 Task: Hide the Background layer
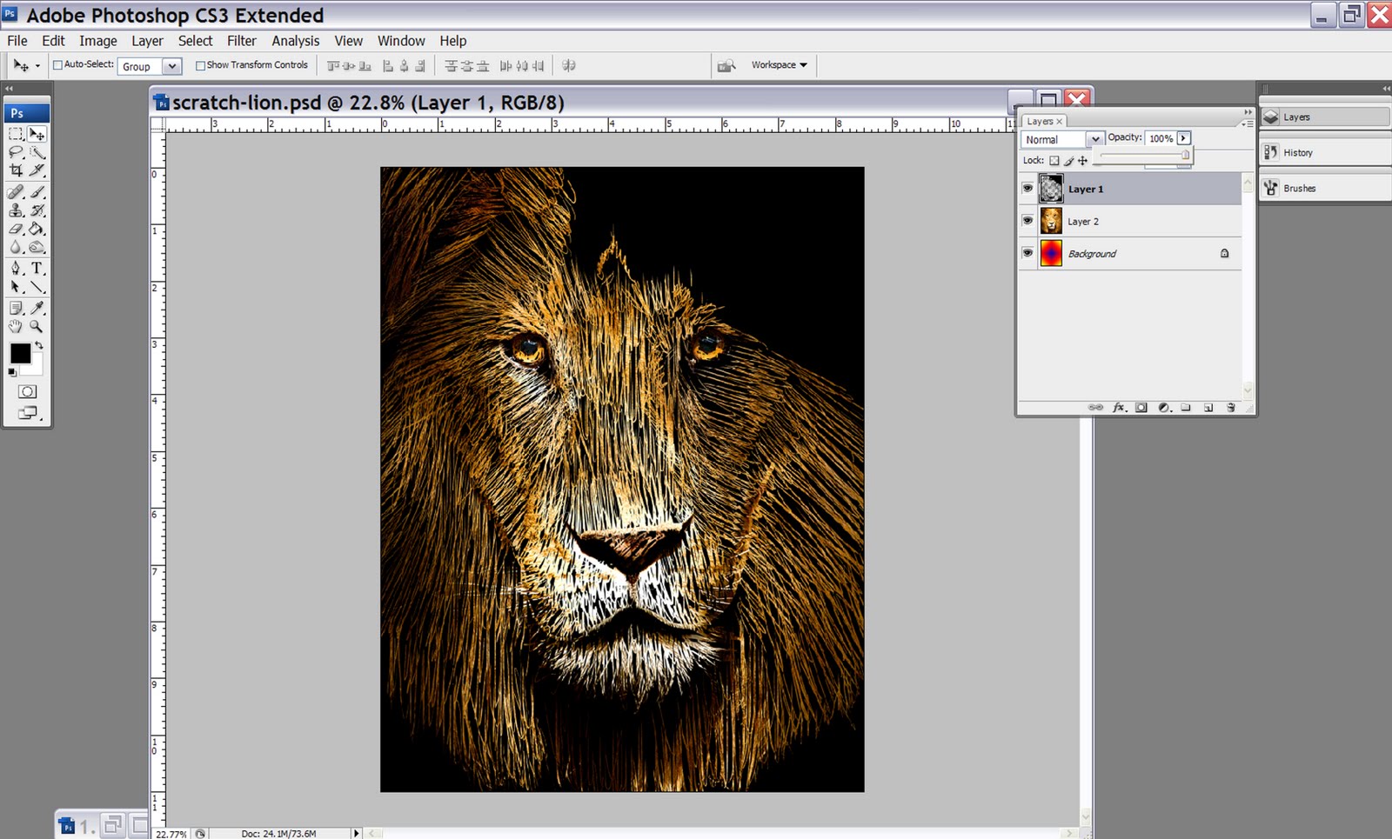[x=1027, y=253]
